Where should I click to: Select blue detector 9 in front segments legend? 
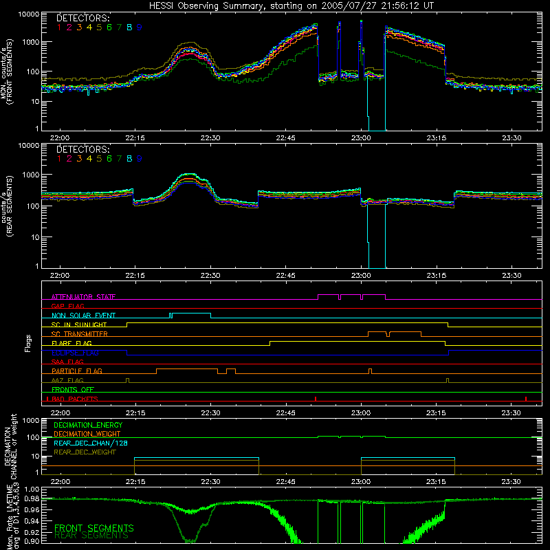click(140, 27)
